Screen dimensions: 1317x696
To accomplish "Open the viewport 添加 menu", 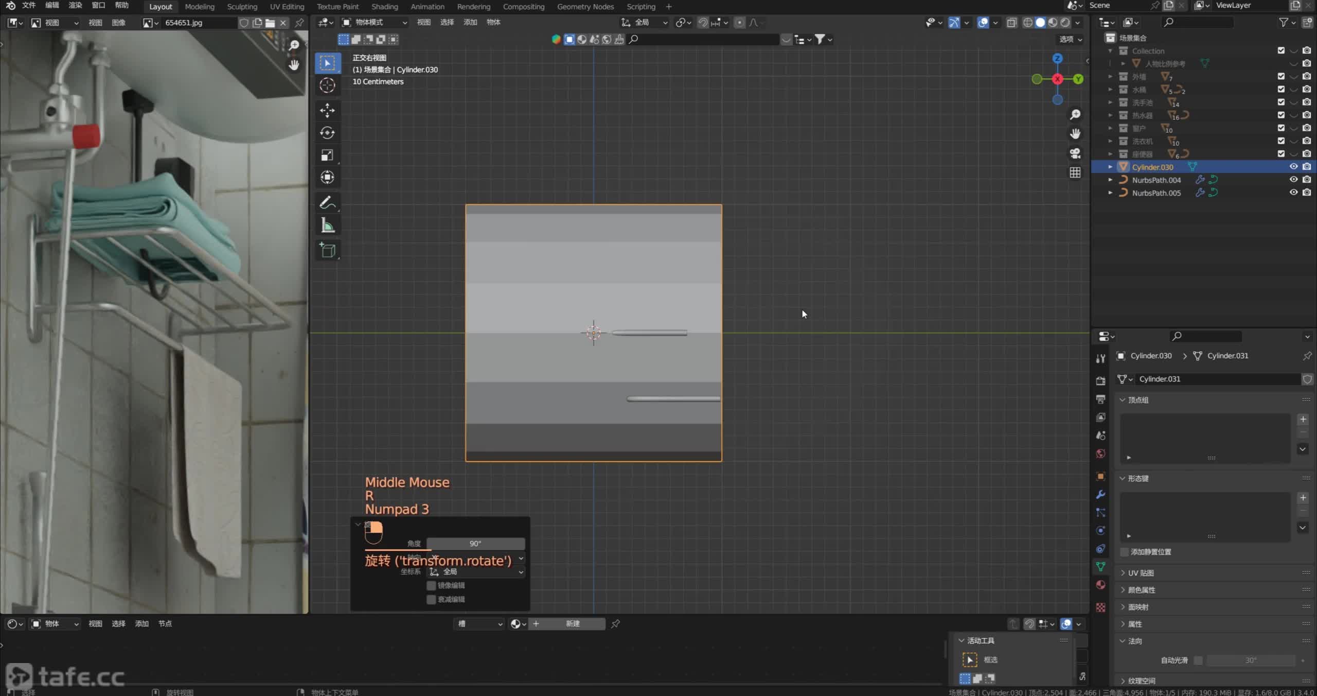I will click(x=470, y=22).
